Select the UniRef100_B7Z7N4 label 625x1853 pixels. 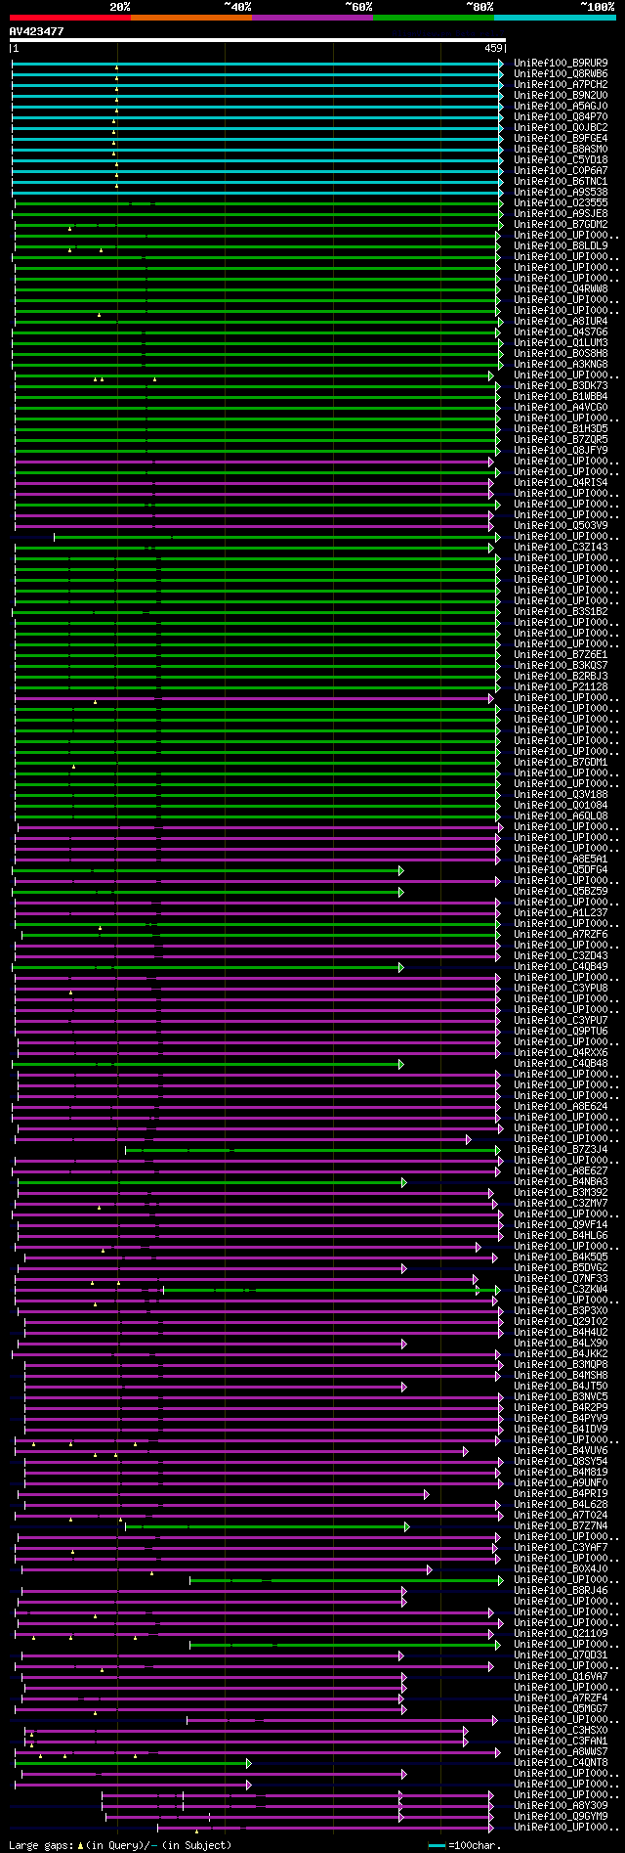[561, 1526]
